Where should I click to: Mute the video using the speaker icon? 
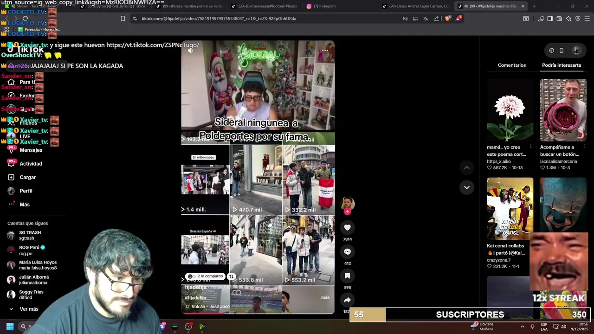click(x=190, y=51)
